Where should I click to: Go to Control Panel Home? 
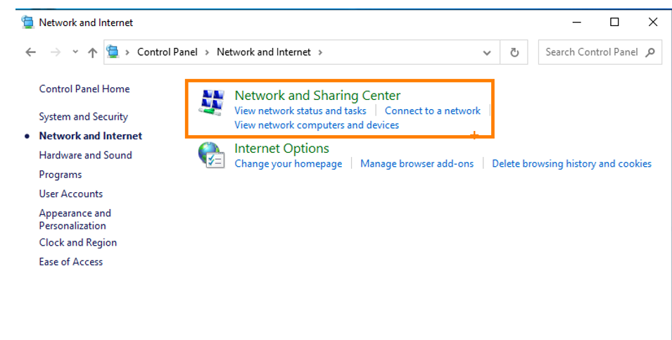(84, 89)
